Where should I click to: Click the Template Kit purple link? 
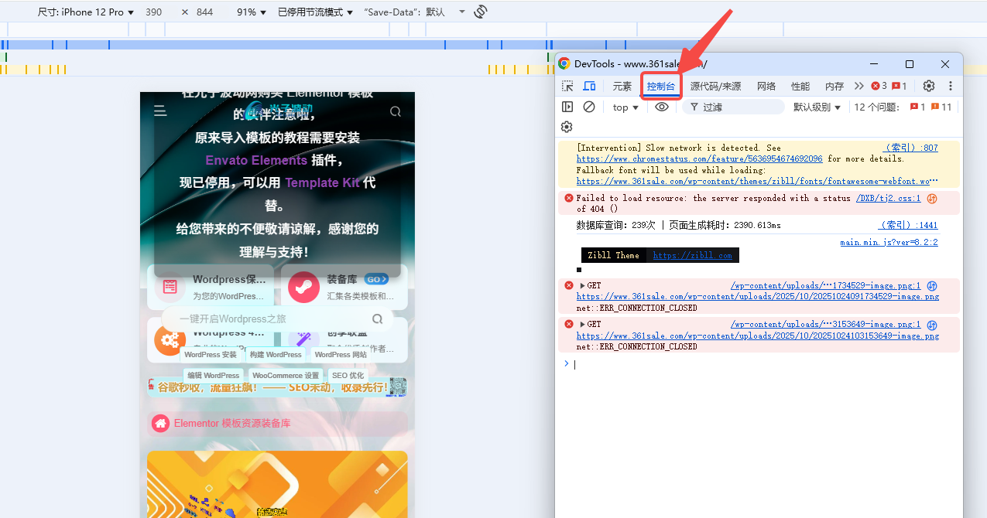[322, 182]
